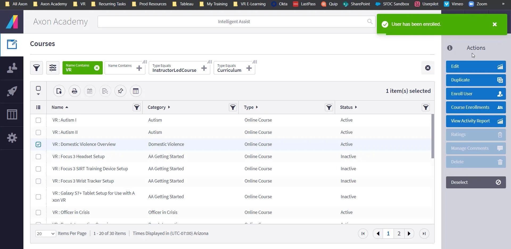Click the main filter funnel button
The height and width of the screenshot is (249, 511).
[36, 68]
